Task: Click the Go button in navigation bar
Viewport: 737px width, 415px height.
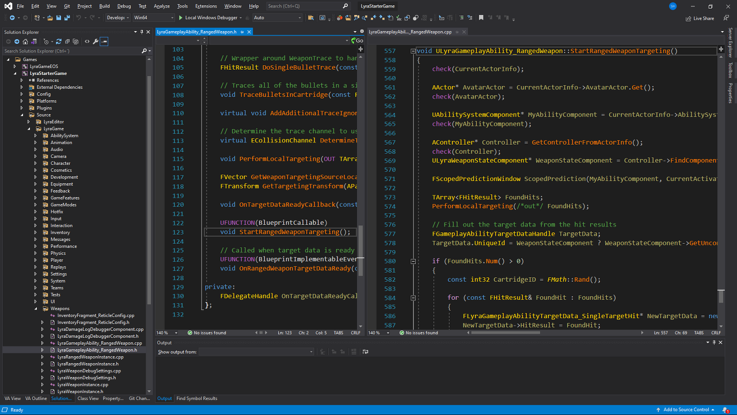Action: (x=358, y=41)
